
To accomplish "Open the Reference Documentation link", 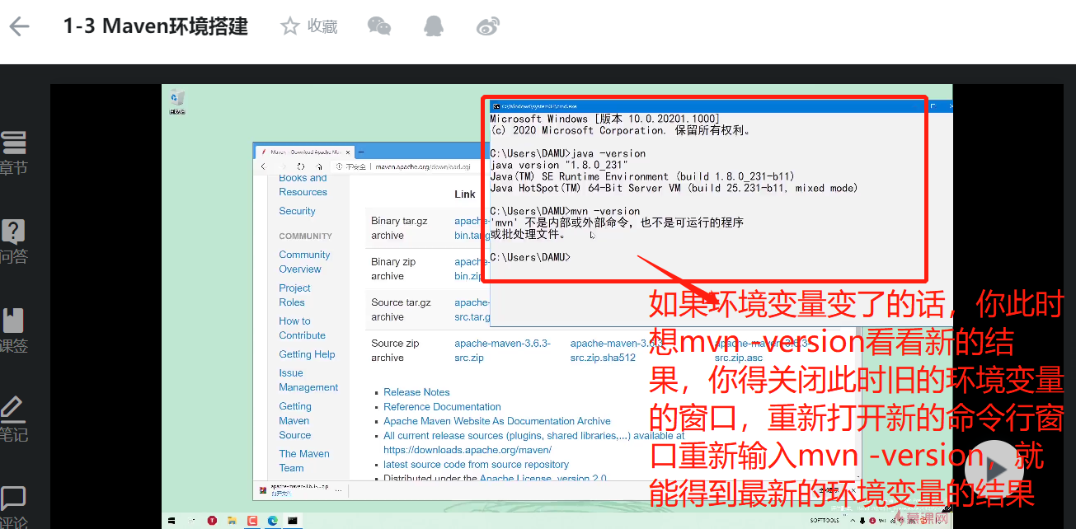I will (x=442, y=406).
